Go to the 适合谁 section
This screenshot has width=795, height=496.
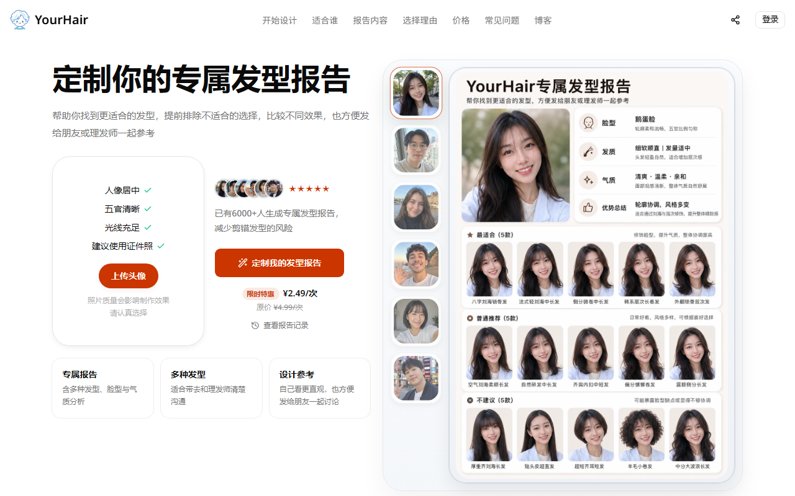pos(325,20)
